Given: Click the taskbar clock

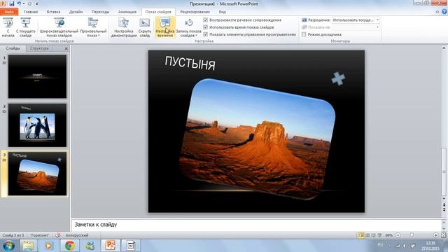Looking at the screenshot, I should pyautogui.click(x=430, y=246).
